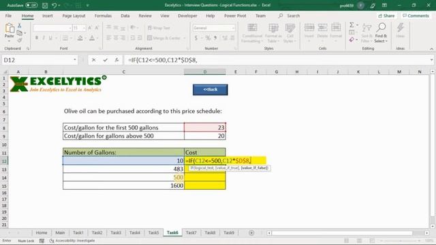The height and width of the screenshot is (245, 436).
Task: Open the Name Box dropdown arrow
Action: (x=74, y=60)
